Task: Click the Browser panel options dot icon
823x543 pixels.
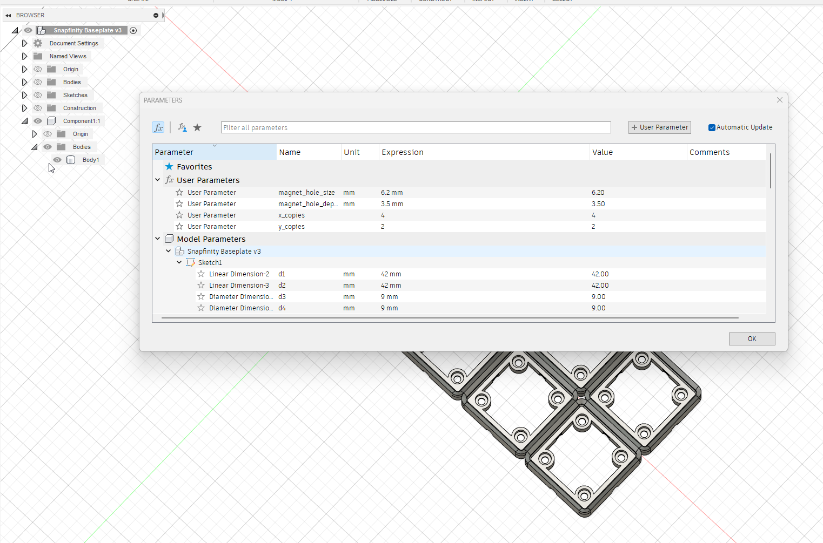Action: pos(156,15)
